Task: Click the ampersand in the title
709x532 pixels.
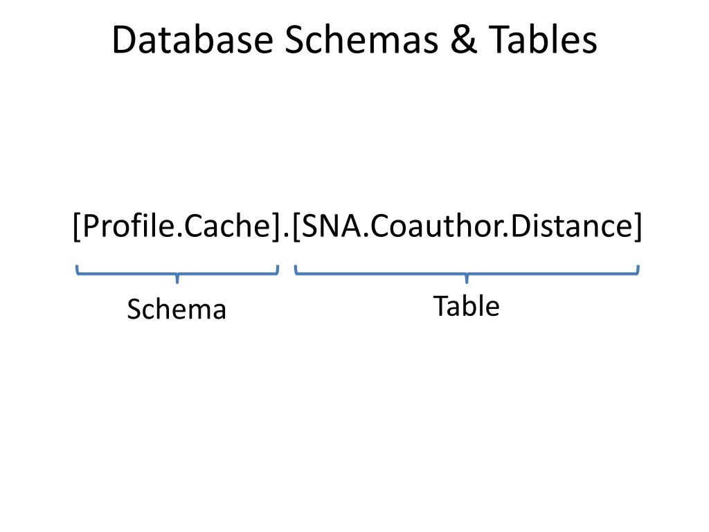Action: [x=463, y=39]
